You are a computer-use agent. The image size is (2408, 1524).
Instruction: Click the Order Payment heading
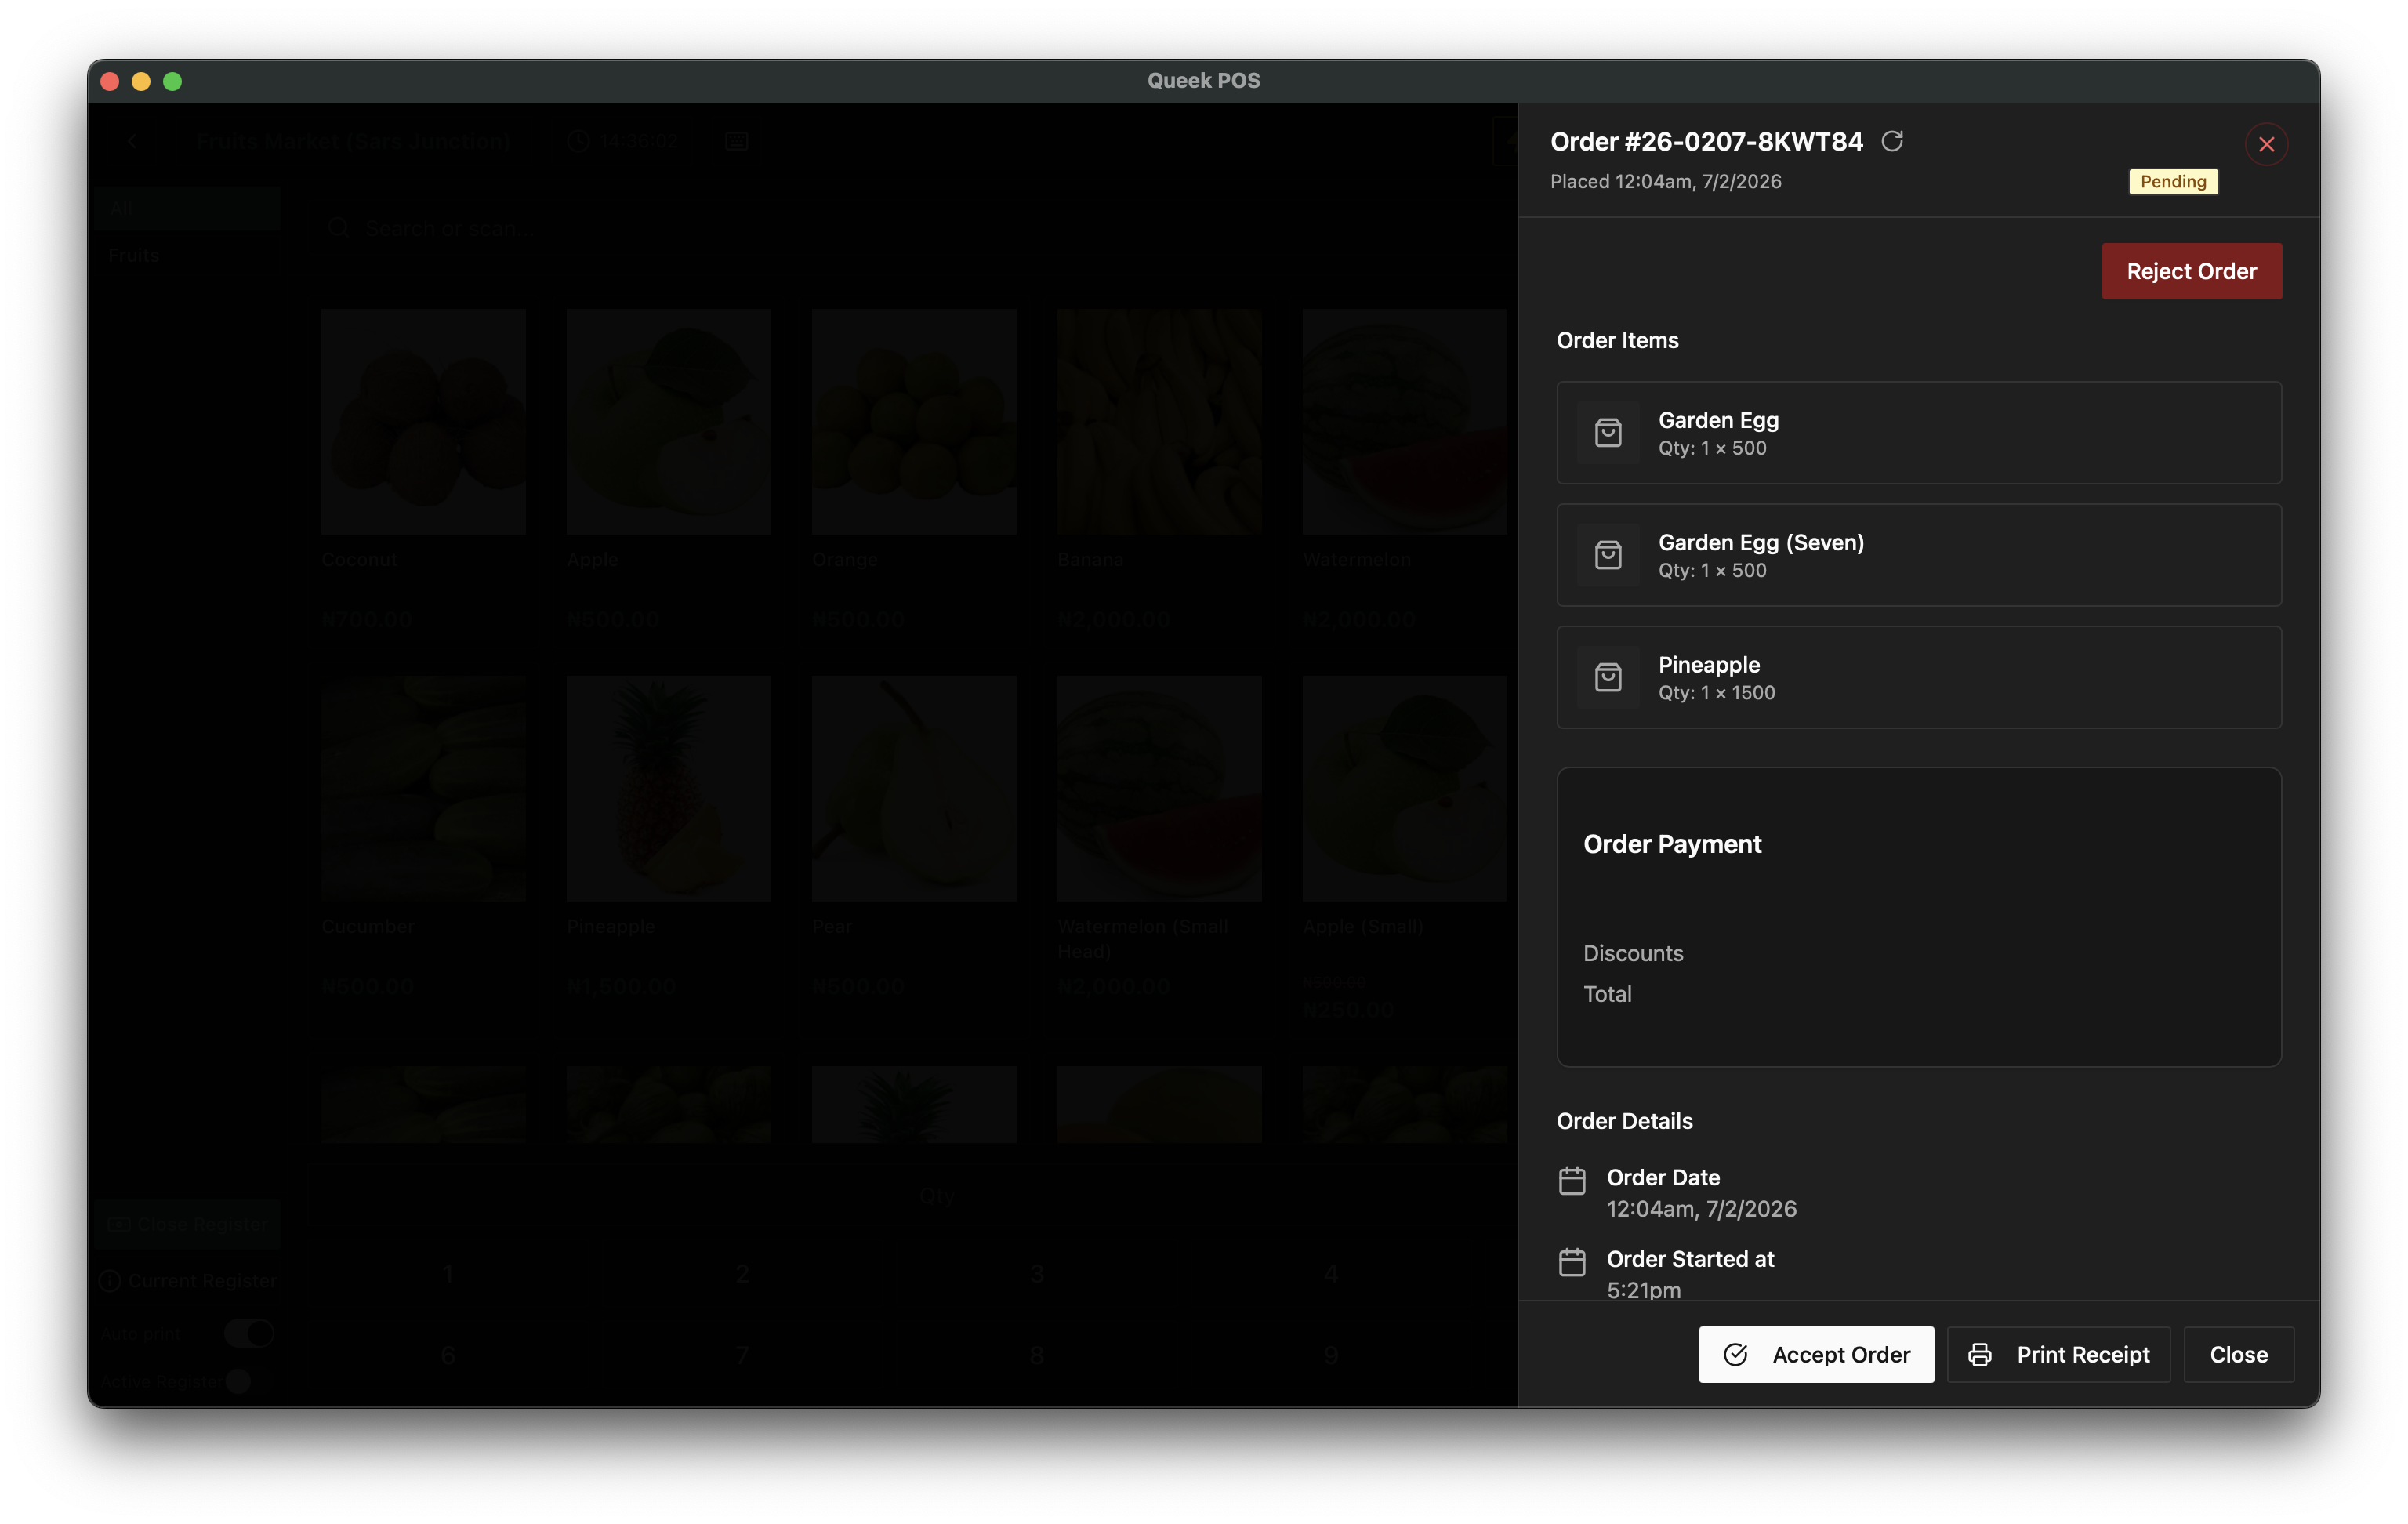point(1672,844)
